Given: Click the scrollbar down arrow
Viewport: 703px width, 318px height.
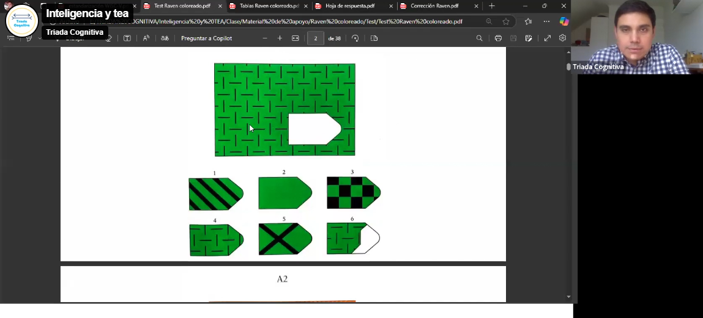Looking at the screenshot, I should coord(568,297).
